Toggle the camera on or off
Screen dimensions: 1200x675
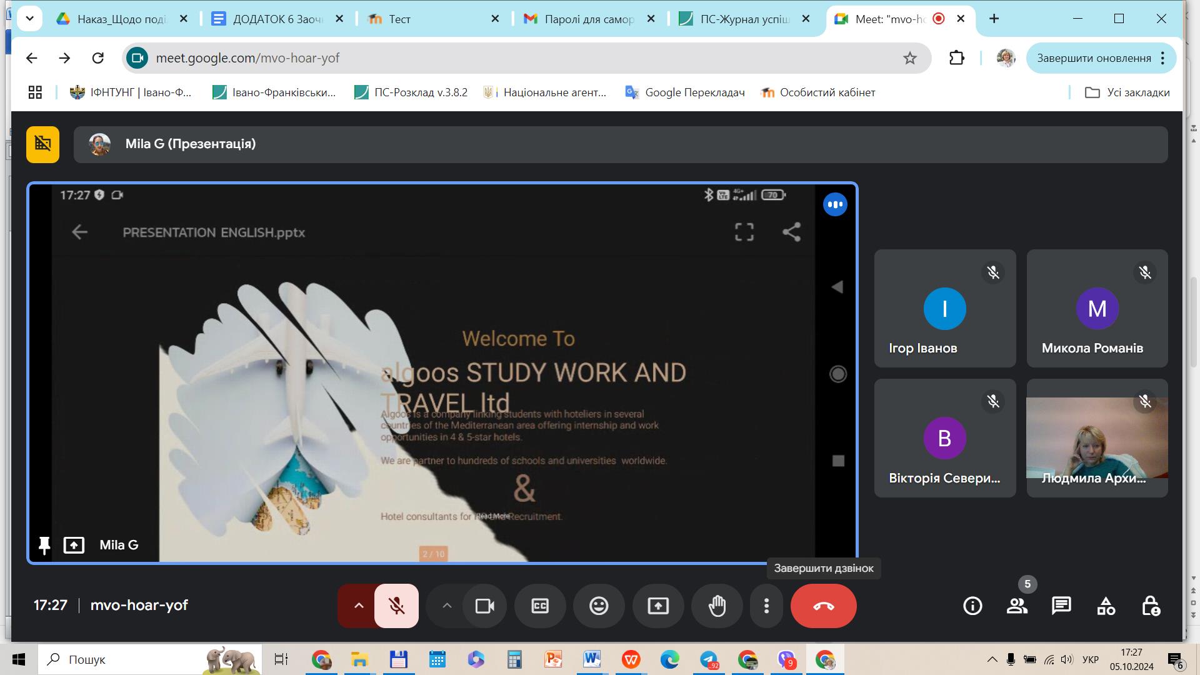484,606
